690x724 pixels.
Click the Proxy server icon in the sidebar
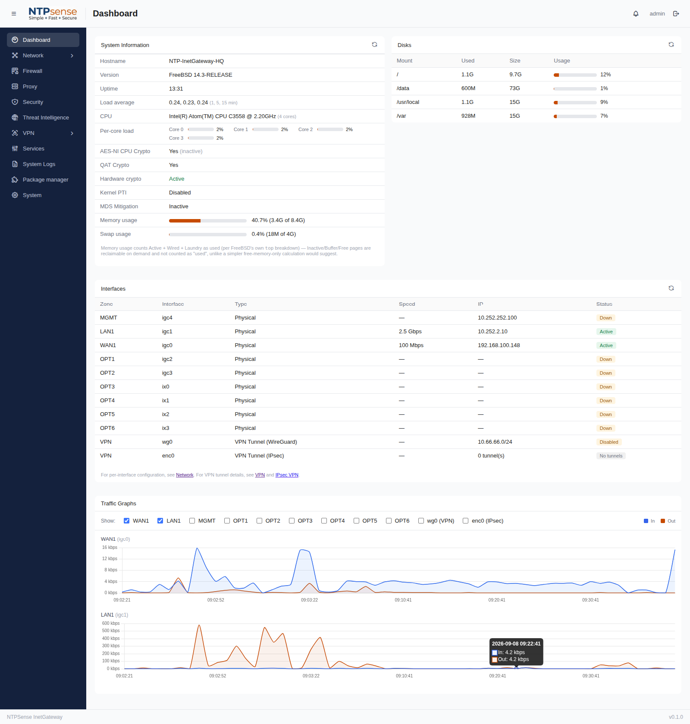pos(15,86)
